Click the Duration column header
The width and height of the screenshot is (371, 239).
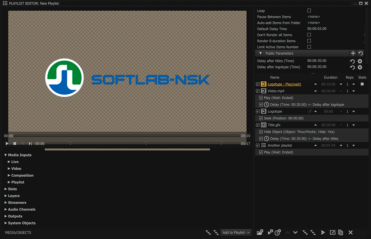tap(330, 77)
